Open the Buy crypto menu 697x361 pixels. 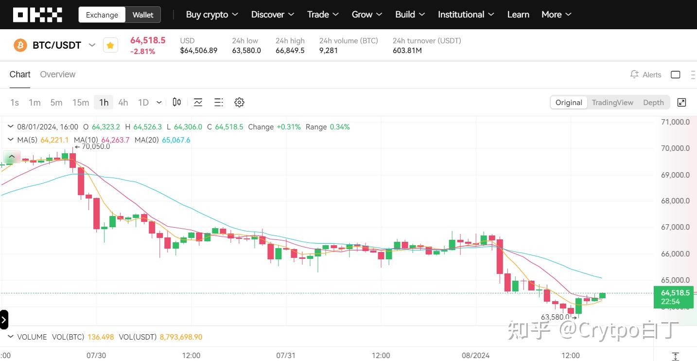click(212, 15)
